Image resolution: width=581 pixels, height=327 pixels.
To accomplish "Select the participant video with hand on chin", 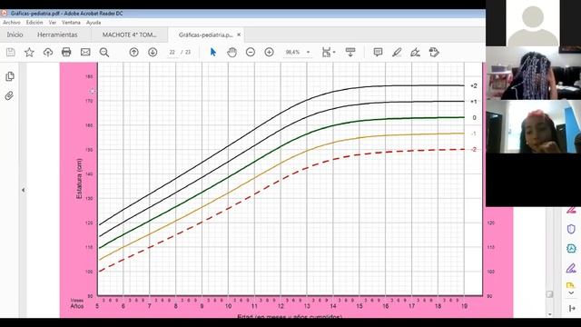I will (533, 126).
